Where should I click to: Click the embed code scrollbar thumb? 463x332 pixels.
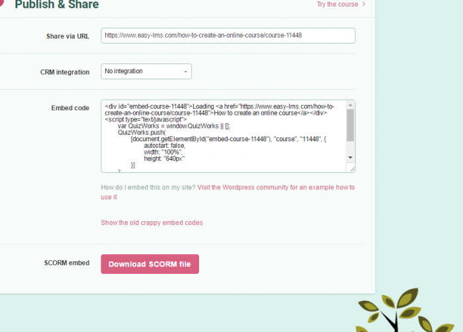[x=351, y=125]
